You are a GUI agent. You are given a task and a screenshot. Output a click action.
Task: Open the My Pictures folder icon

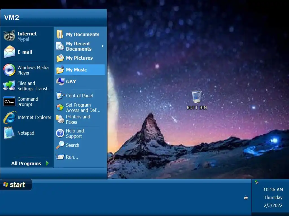coord(60,58)
